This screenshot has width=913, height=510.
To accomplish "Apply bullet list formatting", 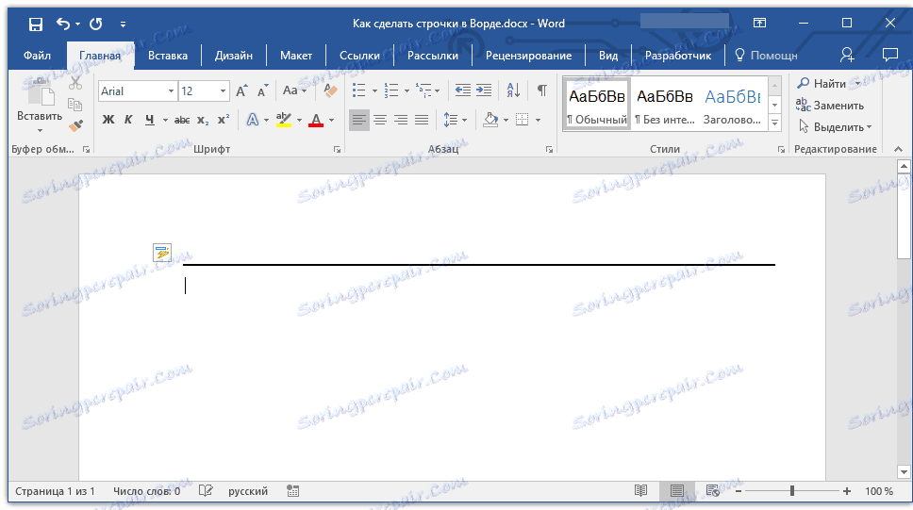I will [x=358, y=90].
